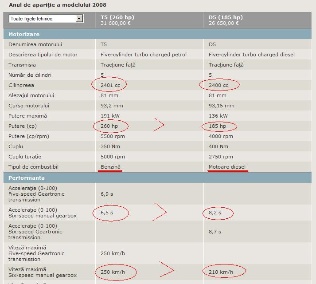The width and height of the screenshot is (316, 284).
Task: Click the '260 hp' table cell value
Action: (109, 126)
